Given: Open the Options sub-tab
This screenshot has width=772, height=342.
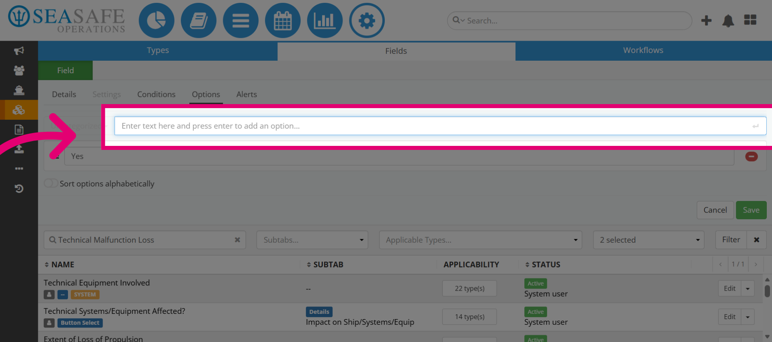Looking at the screenshot, I should point(206,94).
